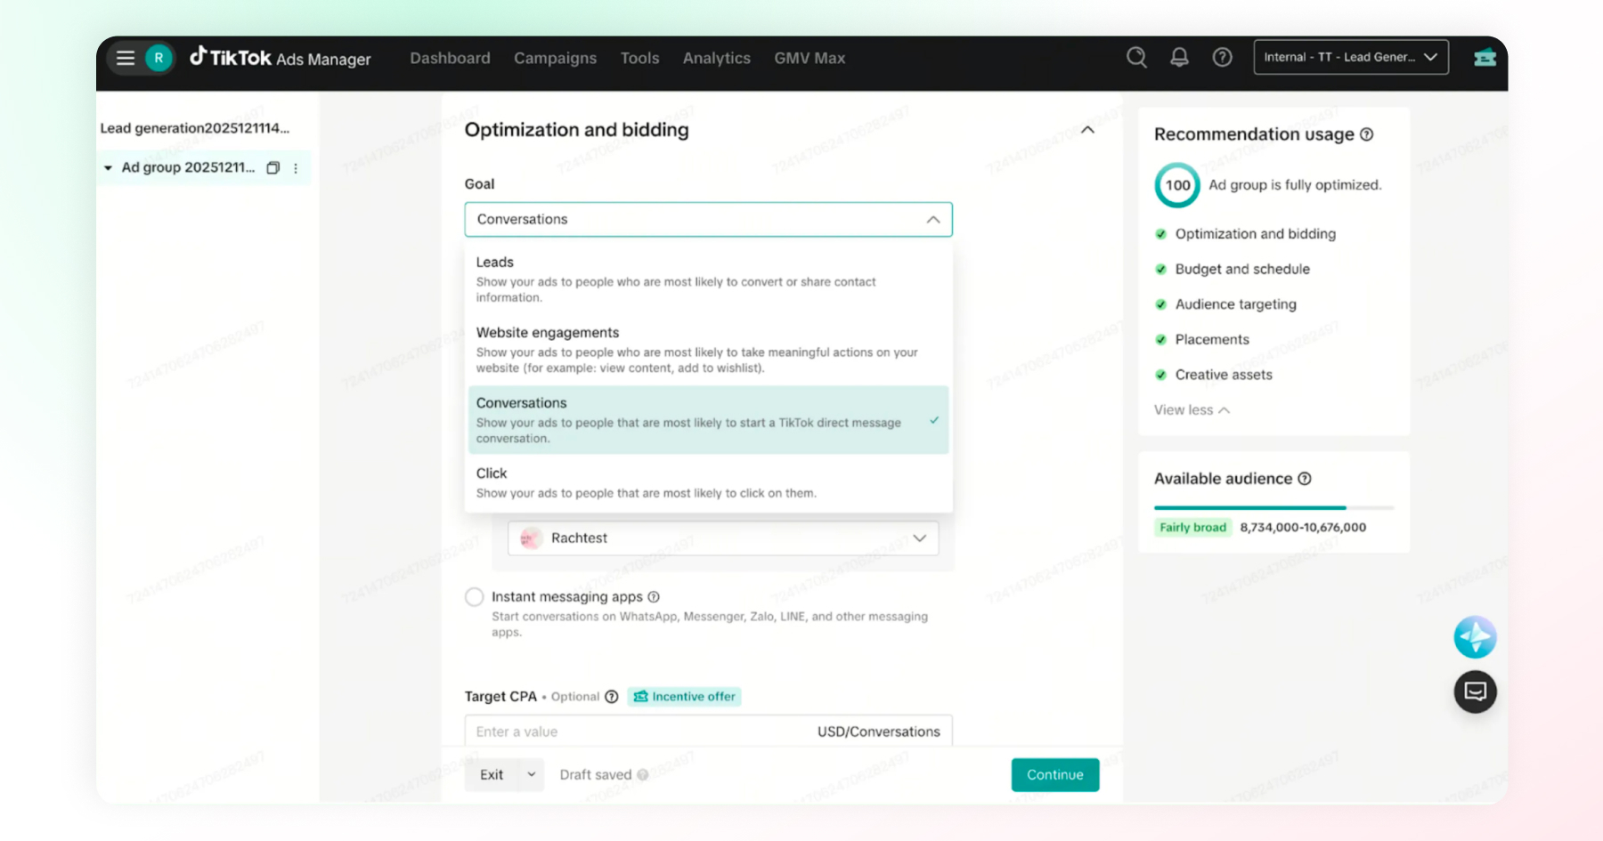The image size is (1603, 841).
Task: Click the 8,734,000-10,676,000 audience estimate
Action: 1303,528
